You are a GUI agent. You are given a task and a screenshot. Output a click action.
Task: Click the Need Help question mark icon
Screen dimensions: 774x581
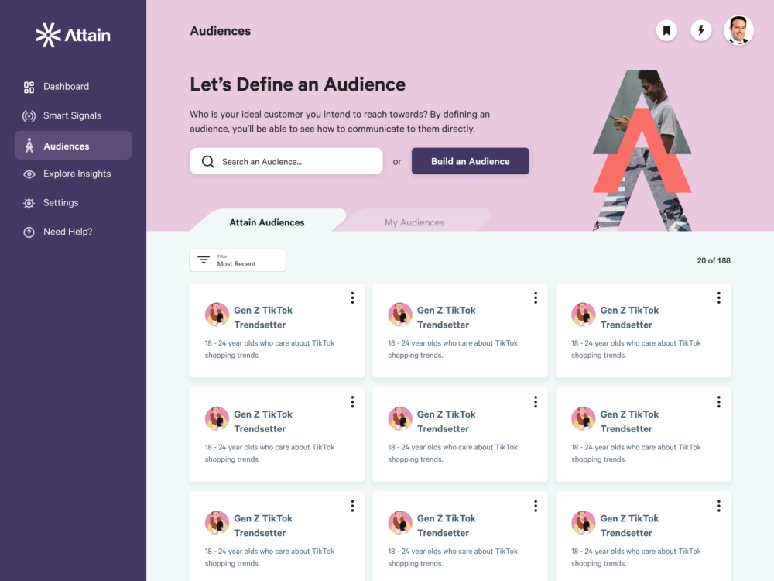pos(29,232)
